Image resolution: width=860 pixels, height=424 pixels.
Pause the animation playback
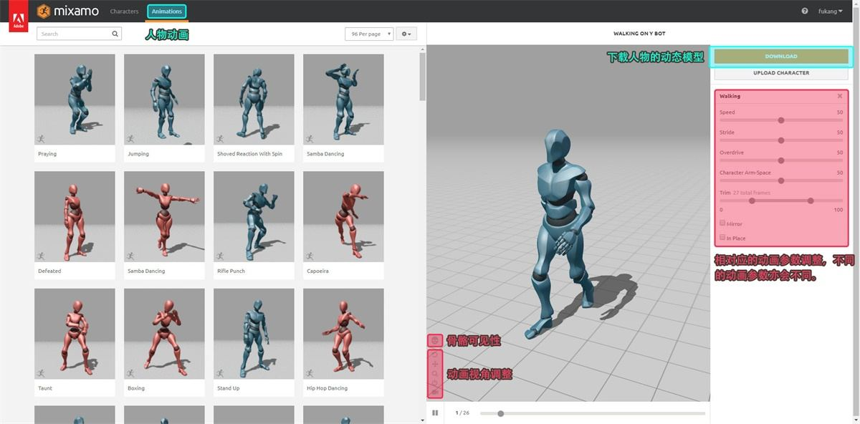click(435, 413)
